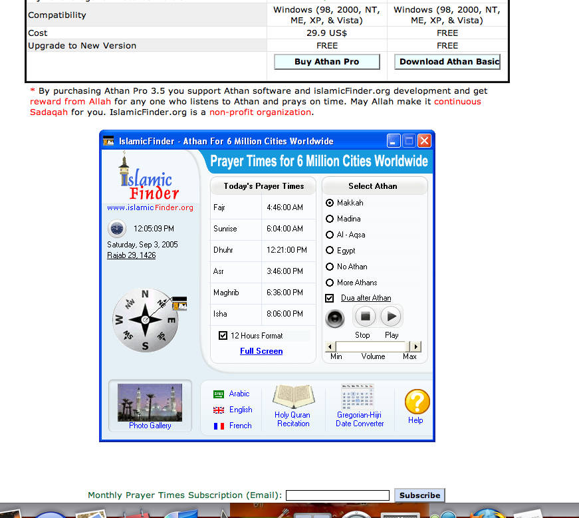
Task: Click the Asr time 3:46:00 PM
Action: click(285, 271)
